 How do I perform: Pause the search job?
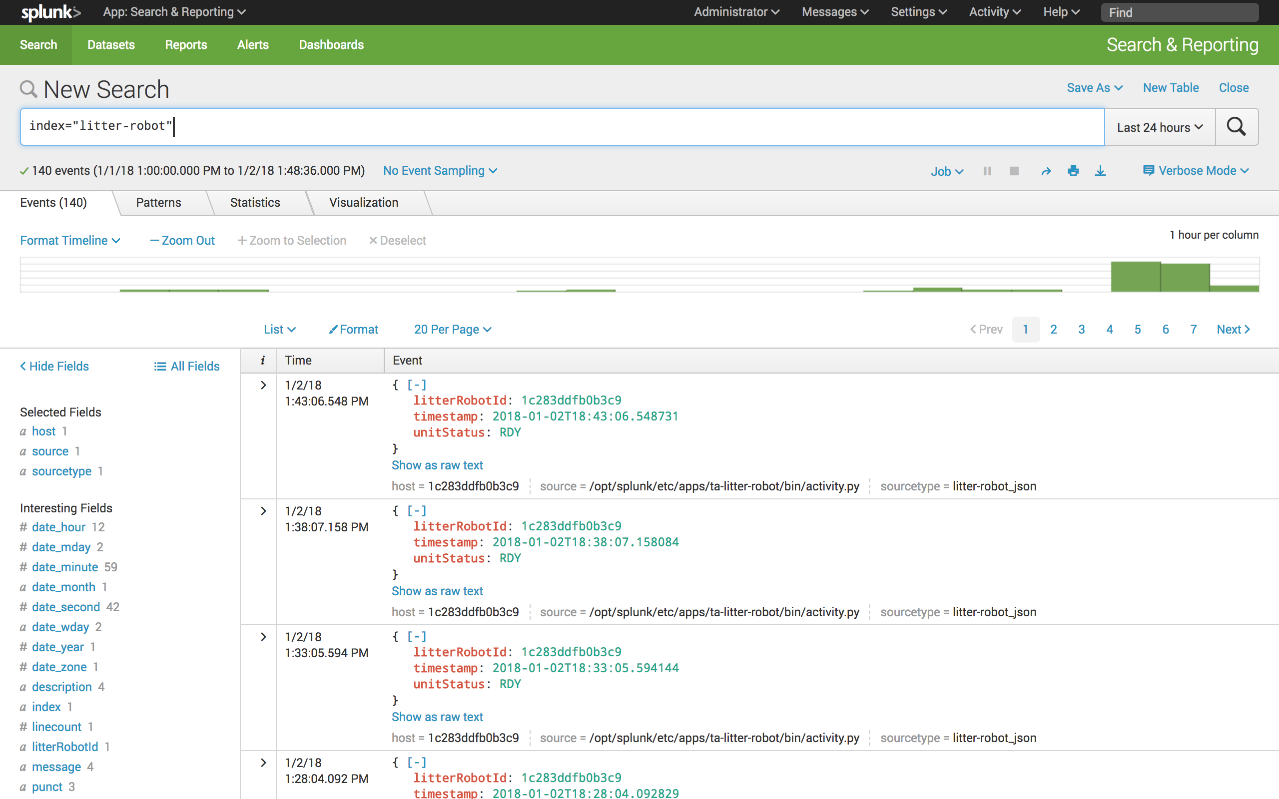click(x=987, y=171)
